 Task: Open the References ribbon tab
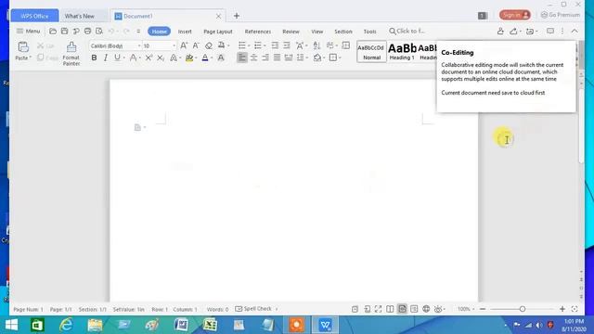coord(258,32)
